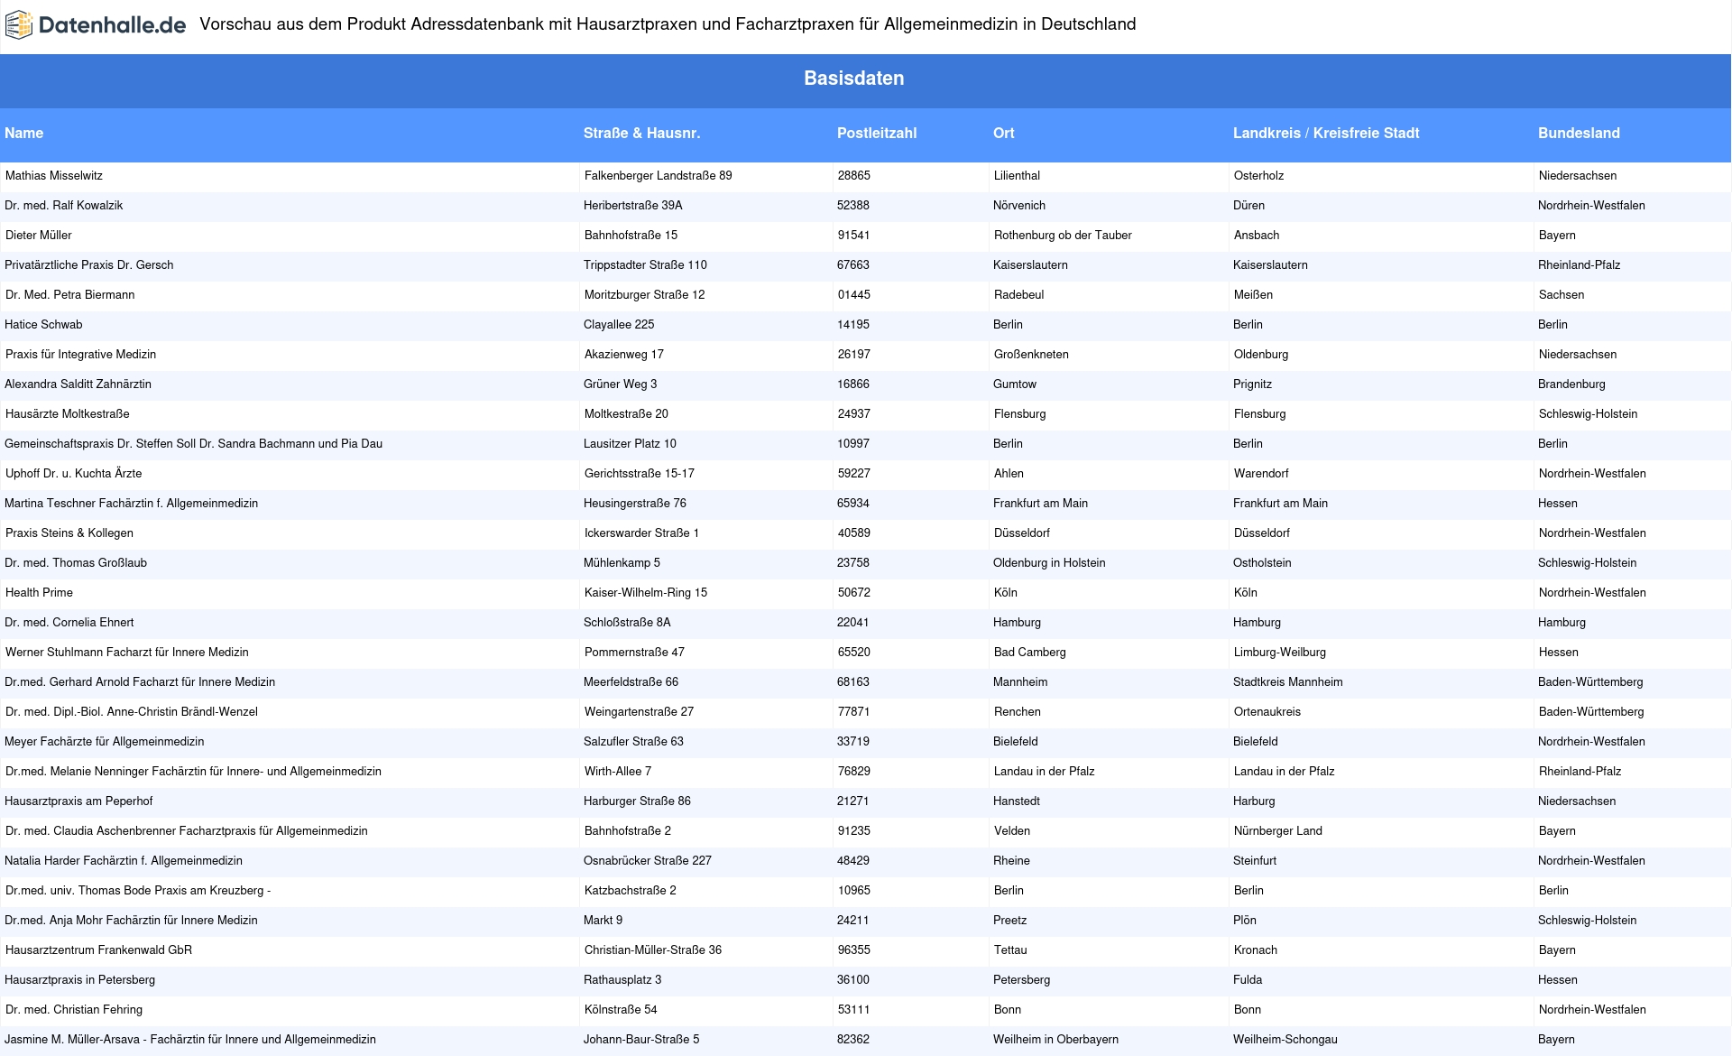Select the Dr. med. Ralf Kowalzik entry
Image resolution: width=1732 pixels, height=1056 pixels.
[x=63, y=205]
